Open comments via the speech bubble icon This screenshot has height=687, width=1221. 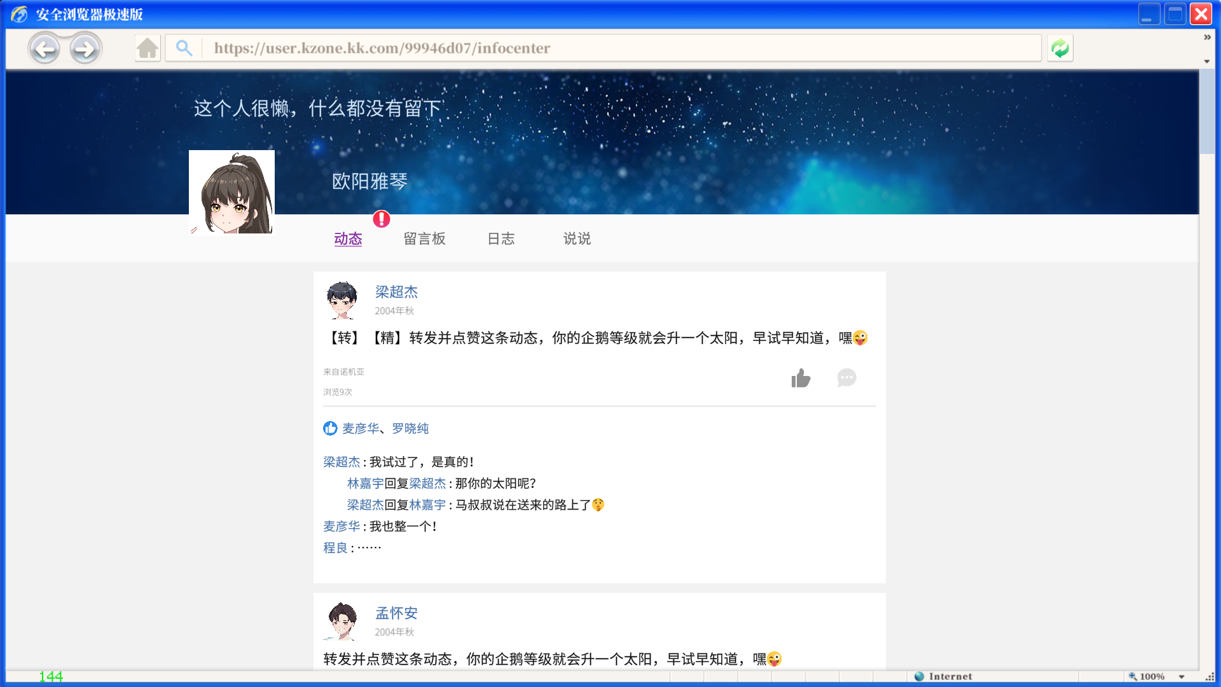coord(846,378)
